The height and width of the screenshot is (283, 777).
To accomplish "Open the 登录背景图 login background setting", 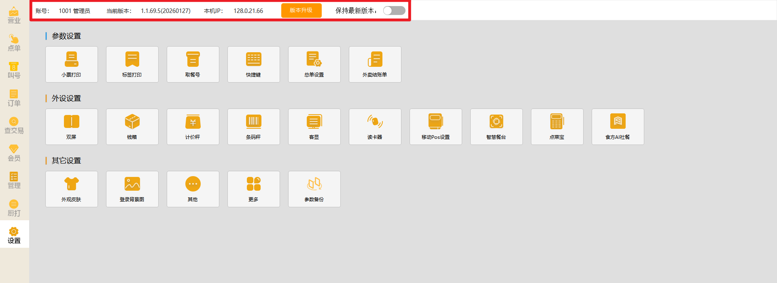I will 132,189.
